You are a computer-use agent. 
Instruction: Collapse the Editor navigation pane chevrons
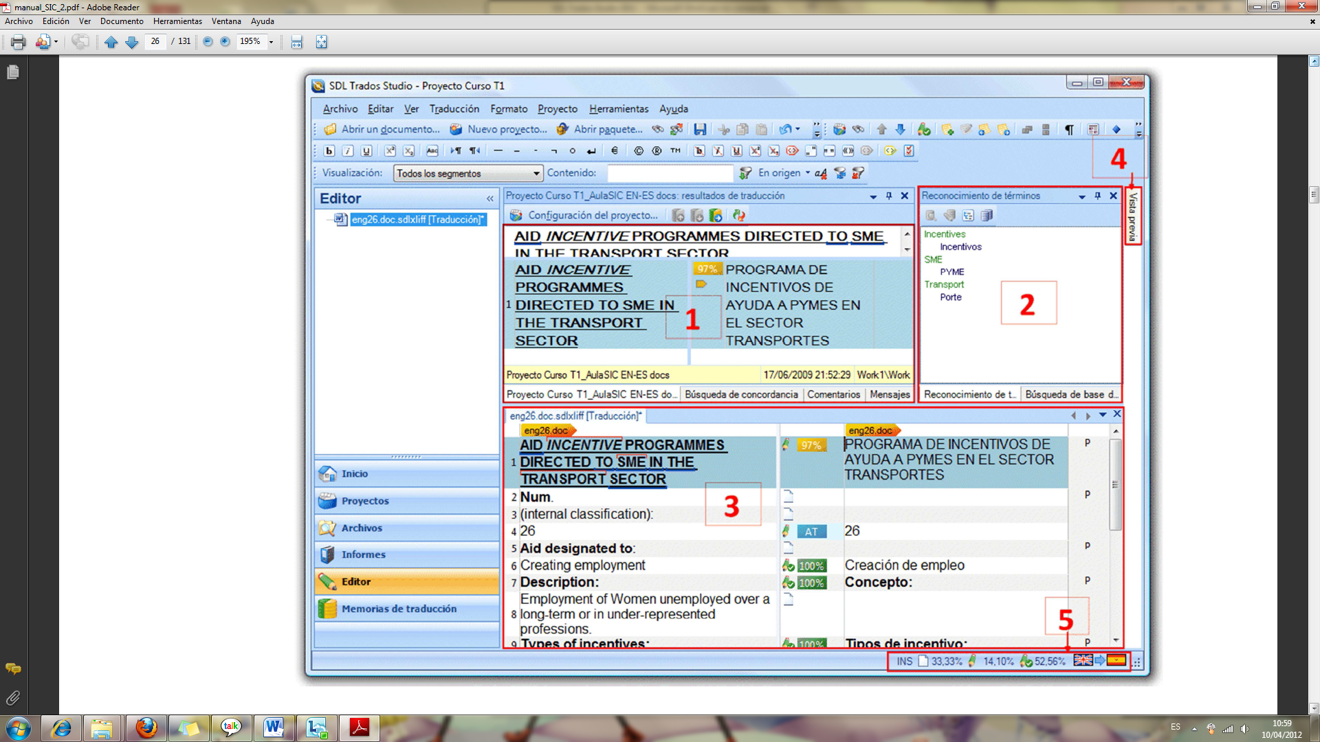[490, 199]
